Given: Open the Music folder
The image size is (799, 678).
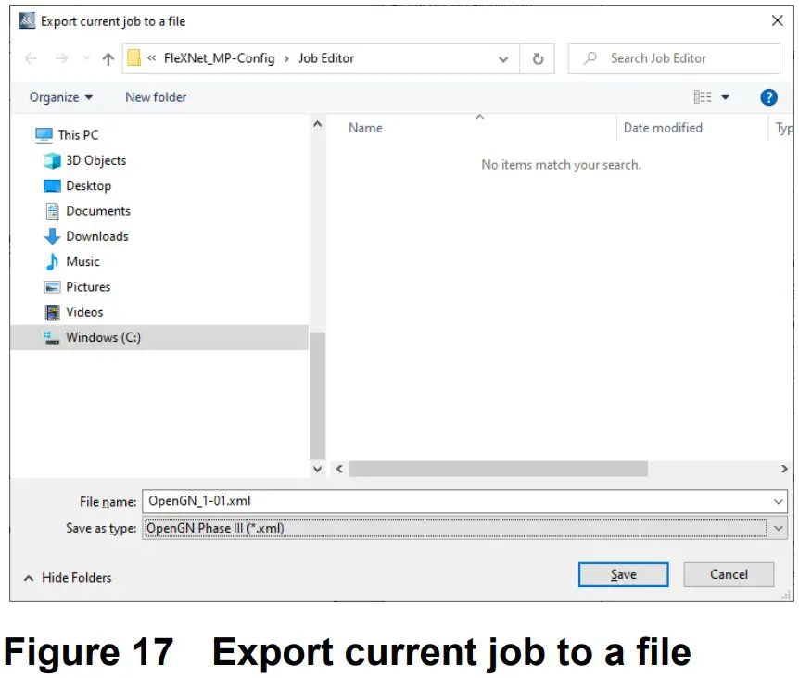Looking at the screenshot, I should 82,261.
